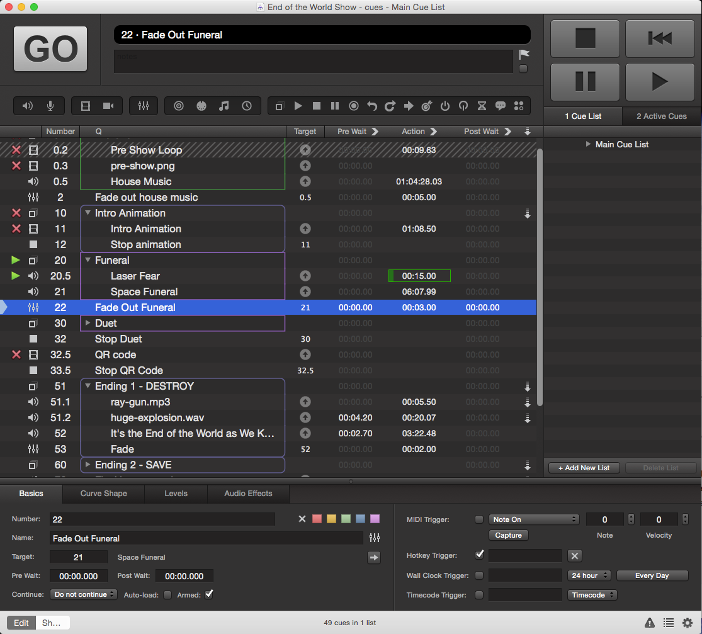Switch to the Audio Effects tab
702x634 pixels.
pyautogui.click(x=248, y=494)
